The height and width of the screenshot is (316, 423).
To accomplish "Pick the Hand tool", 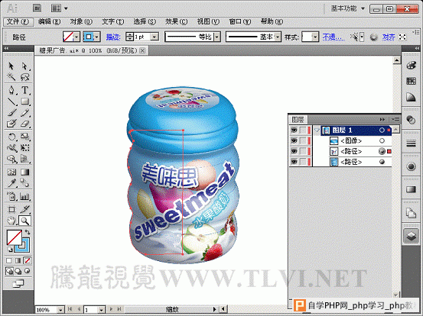I will (x=11, y=221).
